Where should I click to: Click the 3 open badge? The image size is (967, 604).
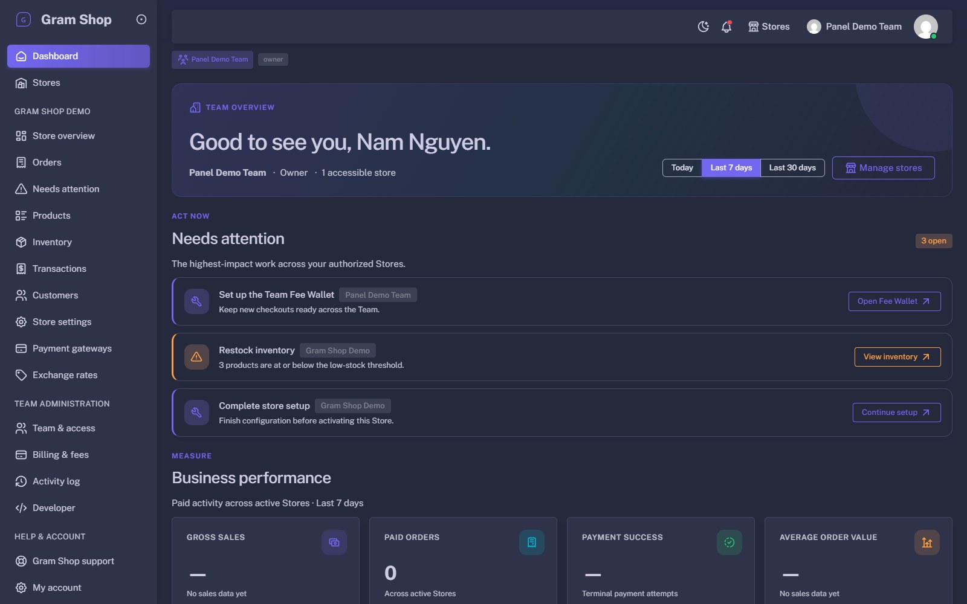tap(934, 241)
